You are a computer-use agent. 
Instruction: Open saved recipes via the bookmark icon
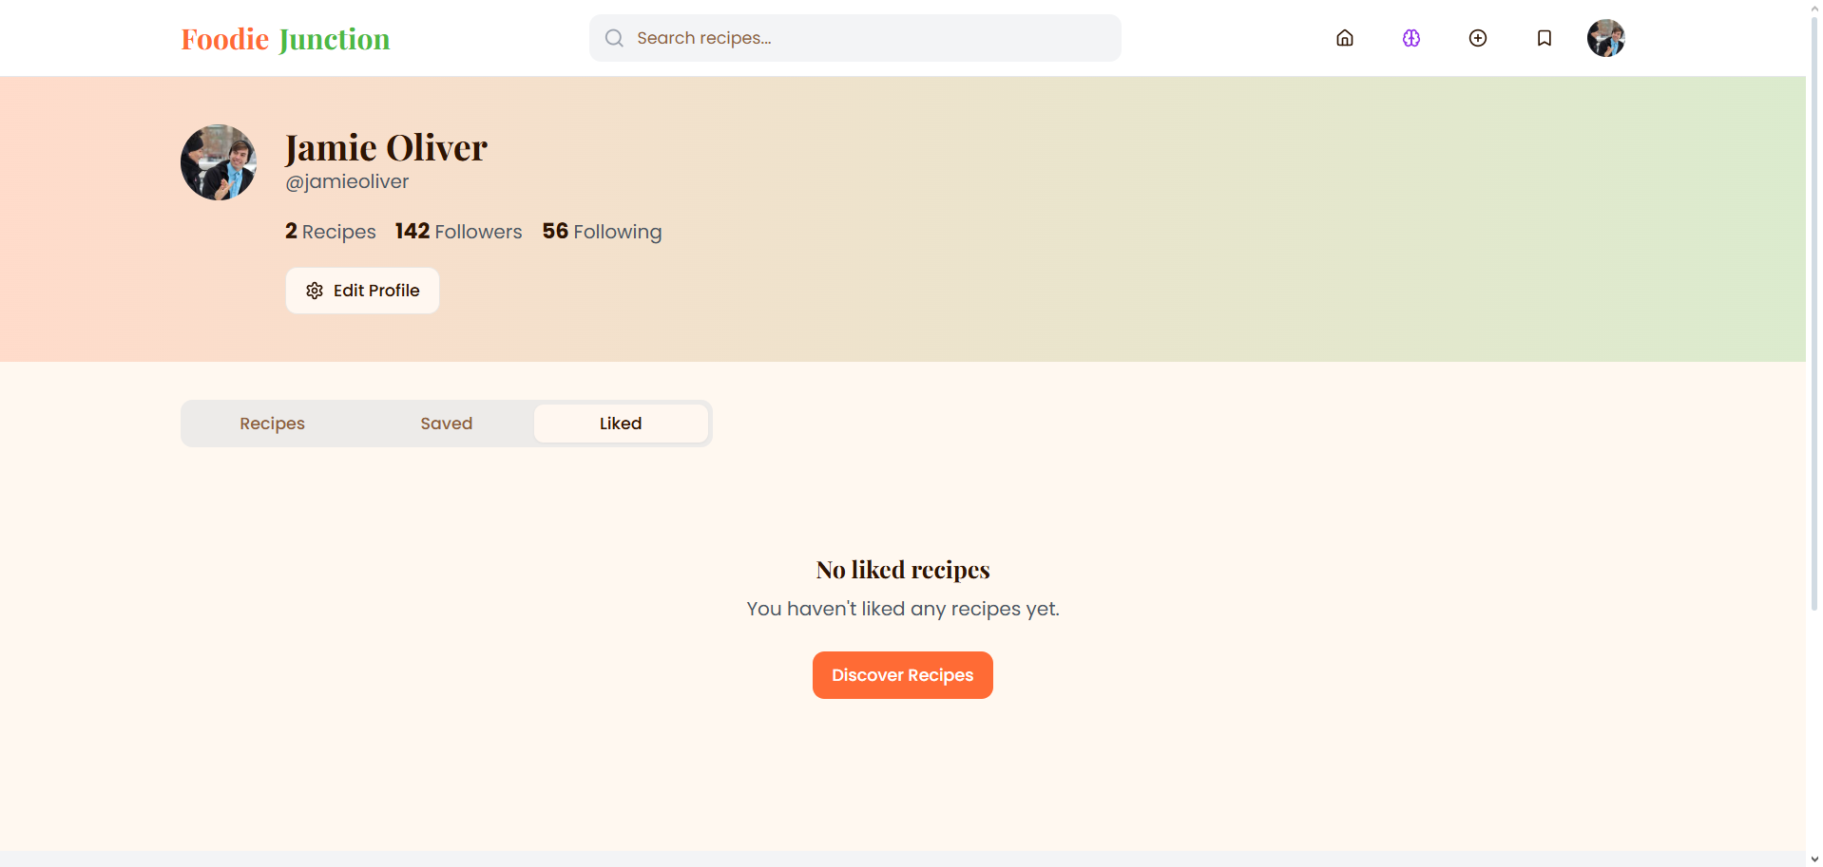click(x=1544, y=38)
